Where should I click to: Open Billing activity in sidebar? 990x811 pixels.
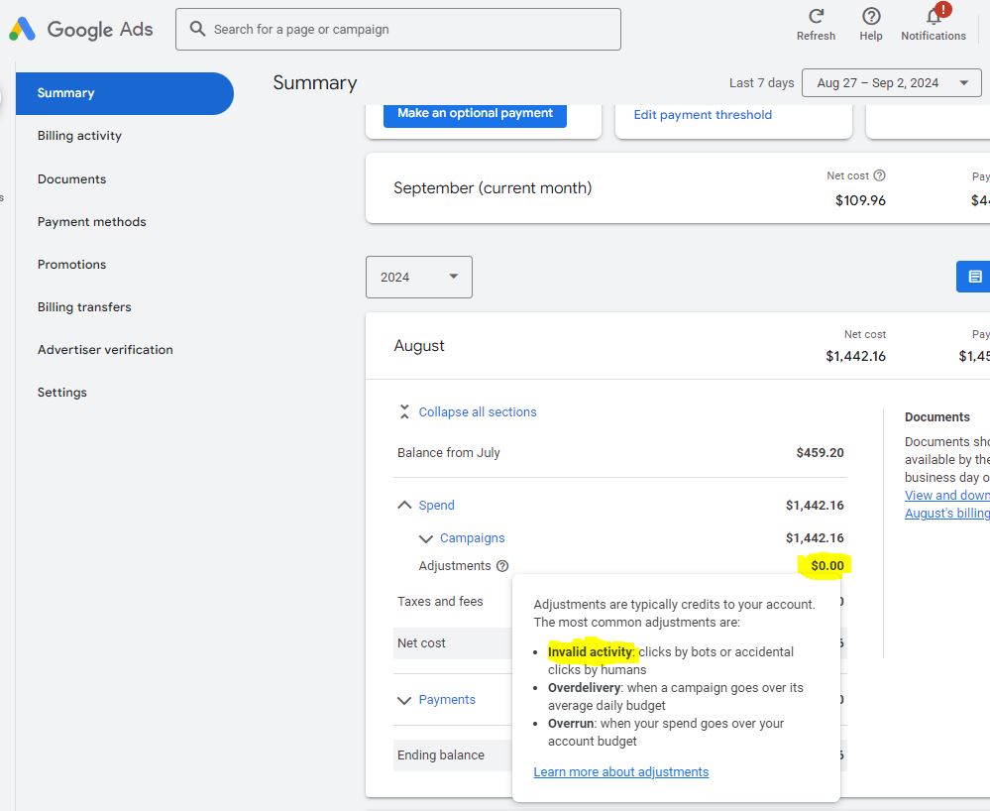point(79,135)
